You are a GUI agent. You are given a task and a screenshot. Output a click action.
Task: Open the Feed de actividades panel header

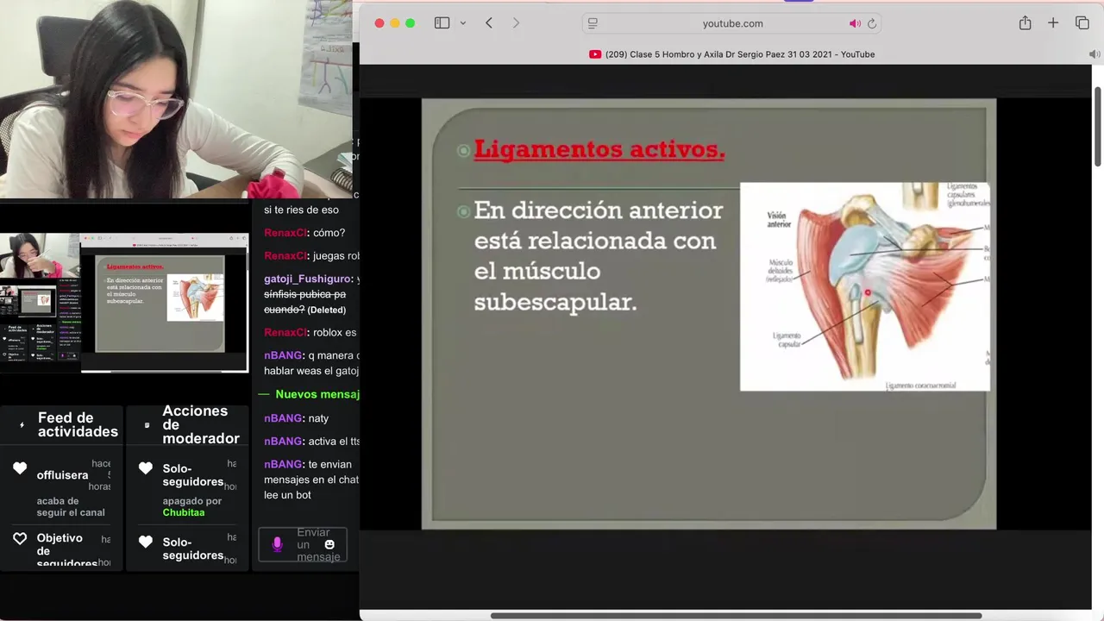[78, 425]
